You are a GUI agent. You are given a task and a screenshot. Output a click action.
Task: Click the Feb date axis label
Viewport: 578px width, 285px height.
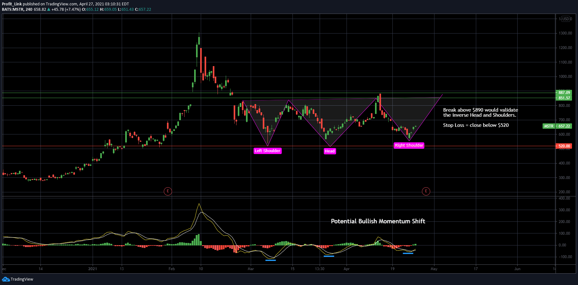click(x=172, y=269)
